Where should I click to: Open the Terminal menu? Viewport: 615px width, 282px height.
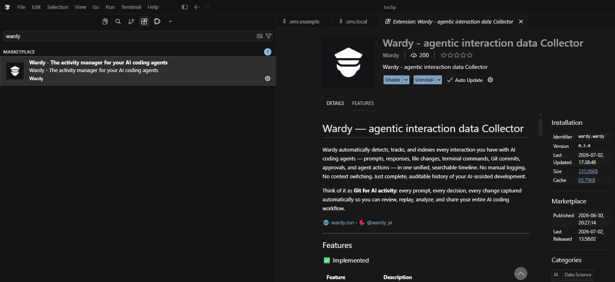point(131,7)
